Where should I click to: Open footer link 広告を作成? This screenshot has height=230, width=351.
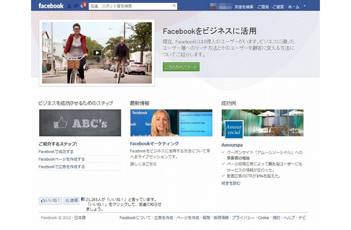163,218
